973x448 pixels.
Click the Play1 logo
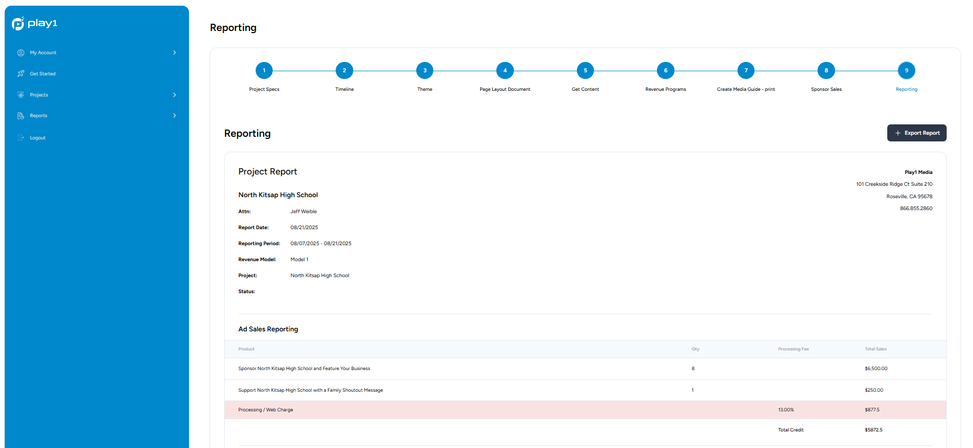click(x=35, y=23)
